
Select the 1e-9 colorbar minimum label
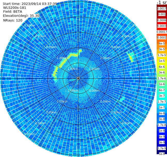click(162, 154)
